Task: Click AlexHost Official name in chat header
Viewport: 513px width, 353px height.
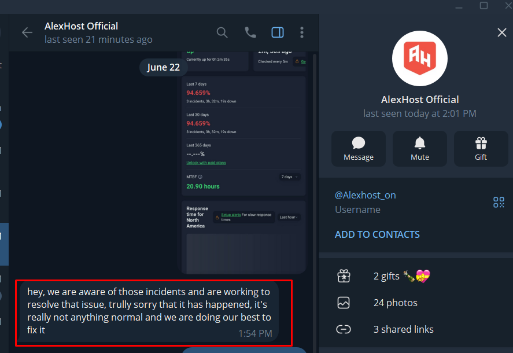Action: pyautogui.click(x=81, y=26)
